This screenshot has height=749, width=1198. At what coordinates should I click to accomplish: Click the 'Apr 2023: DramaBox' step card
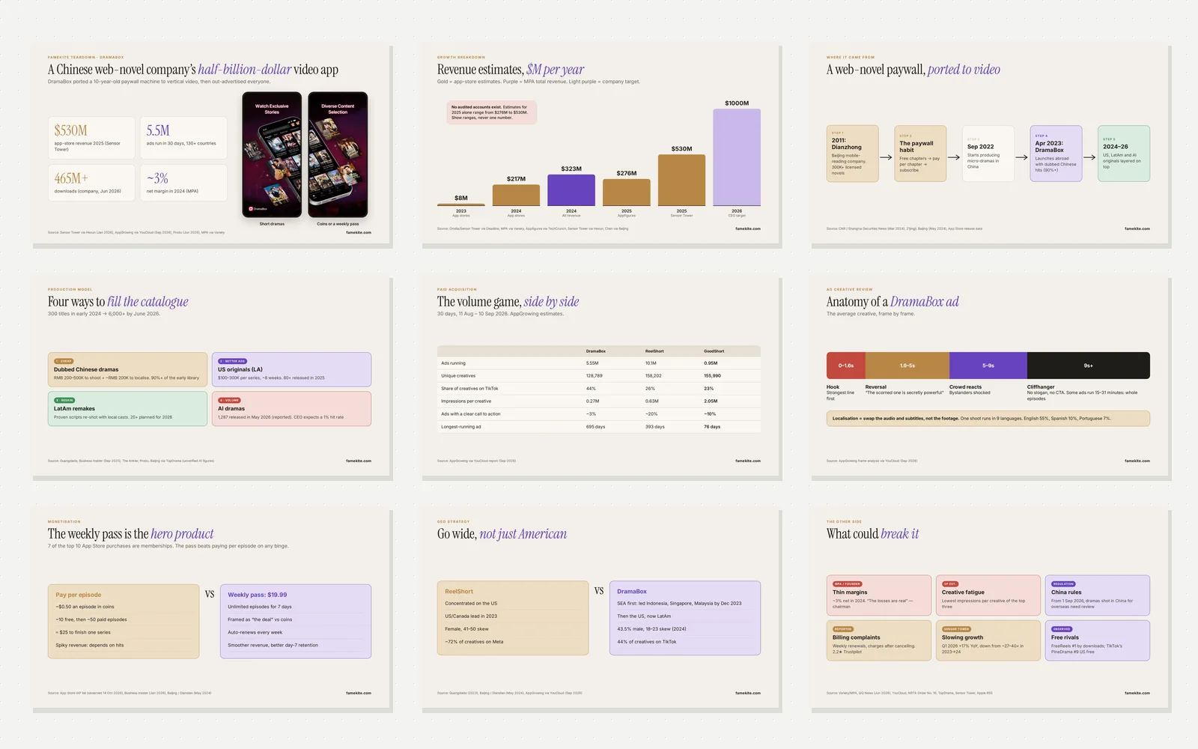pos(1056,154)
